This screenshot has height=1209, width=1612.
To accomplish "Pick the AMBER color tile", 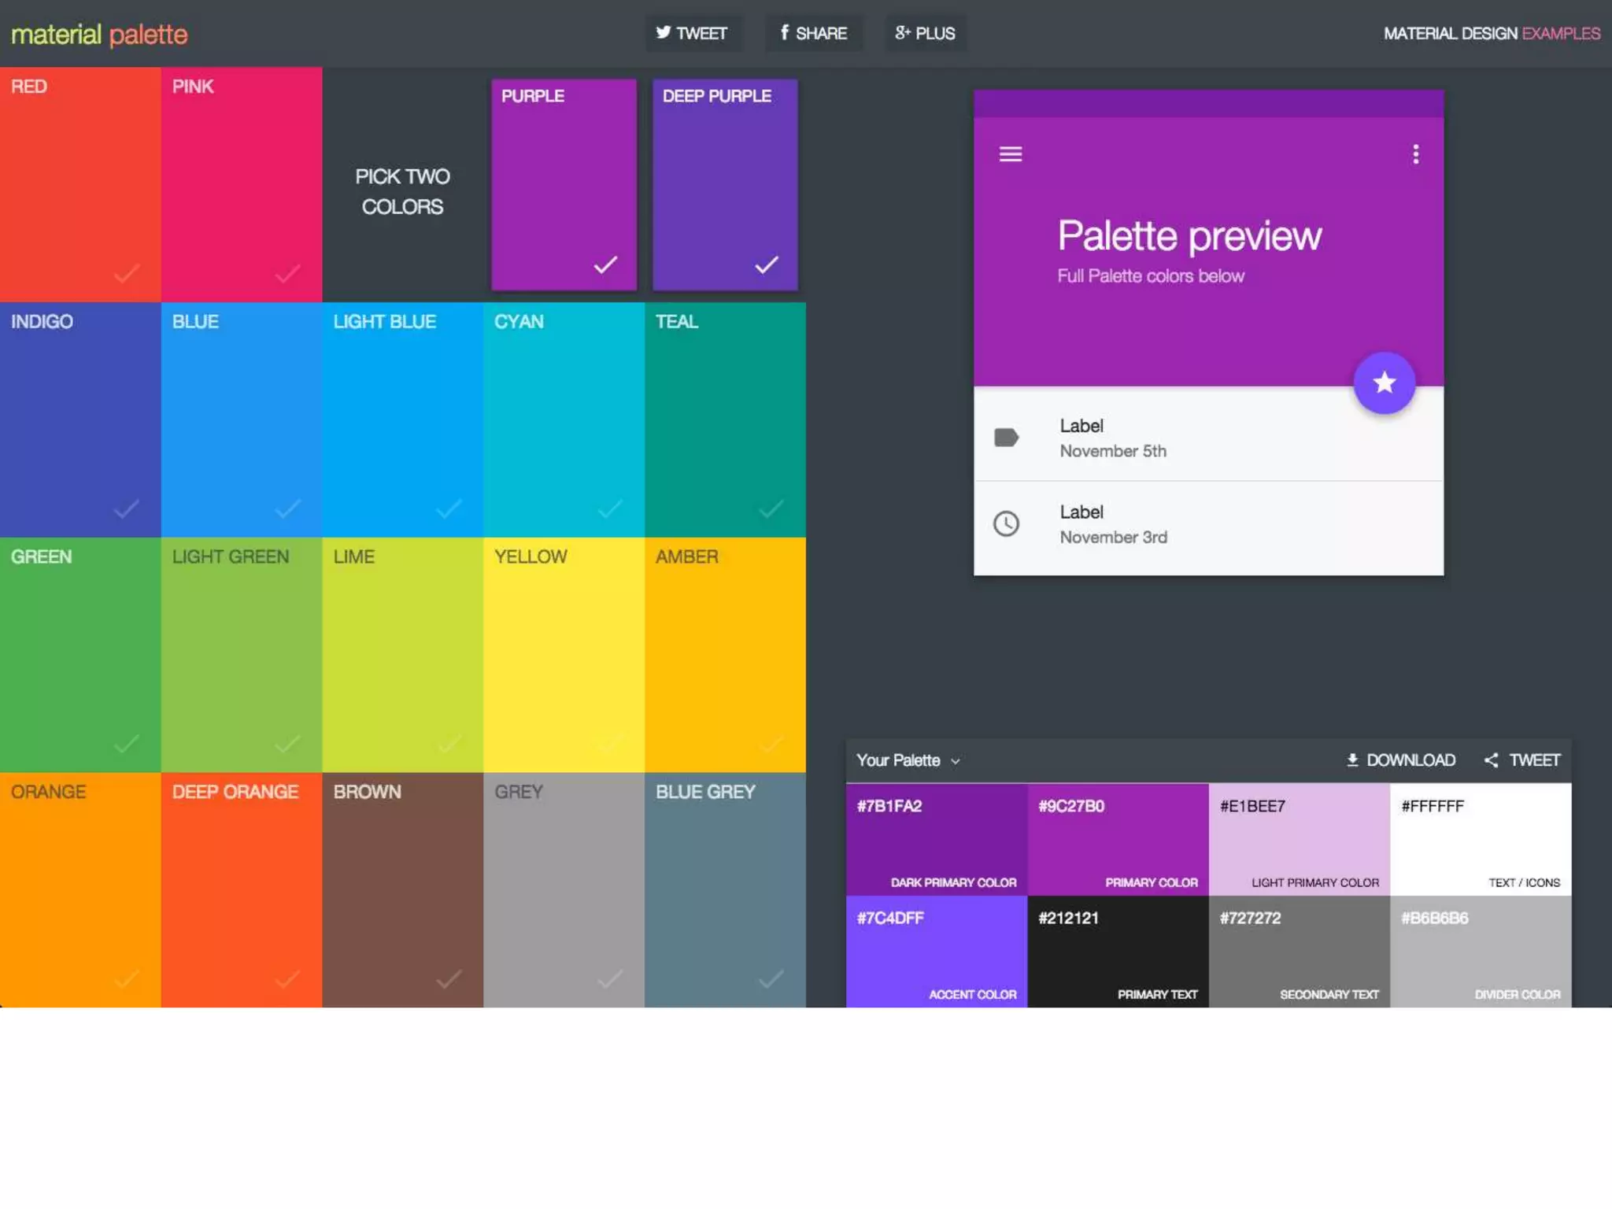I will (725, 654).
